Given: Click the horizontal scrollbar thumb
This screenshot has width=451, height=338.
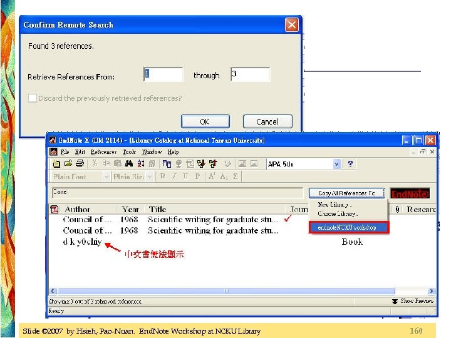Looking at the screenshot, I should (x=226, y=291).
